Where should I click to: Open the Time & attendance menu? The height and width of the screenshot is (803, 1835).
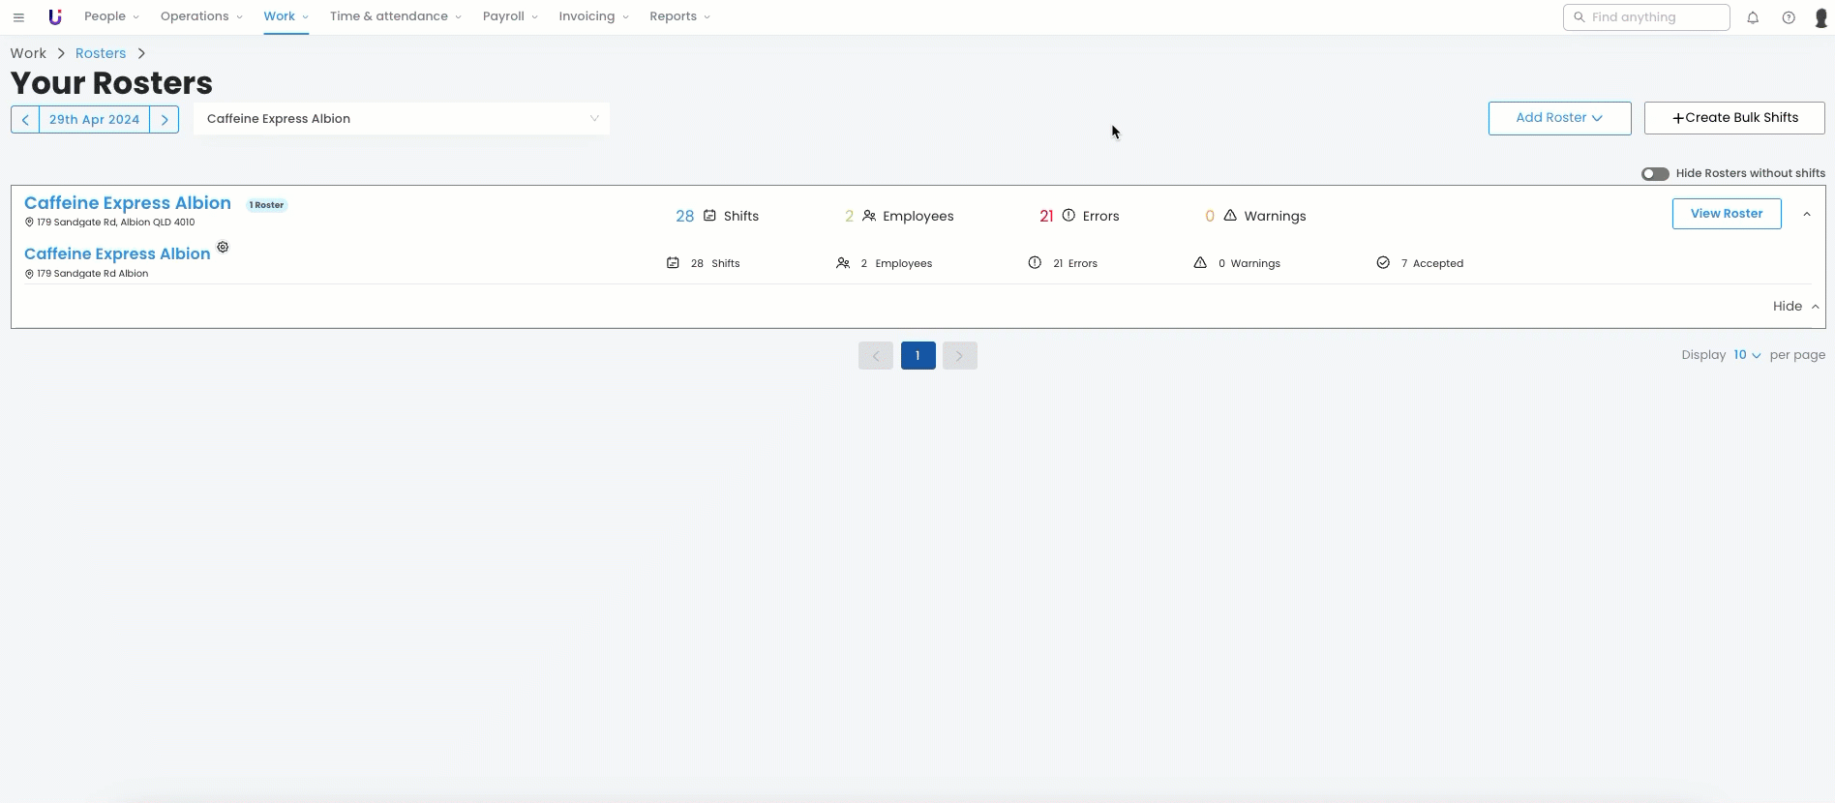point(395,16)
